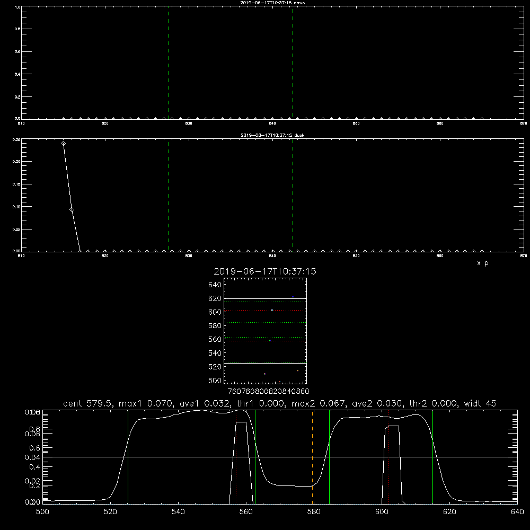Click the 'max1 0.070' value in bottom title
The height and width of the screenshot is (530, 530).
point(146,403)
